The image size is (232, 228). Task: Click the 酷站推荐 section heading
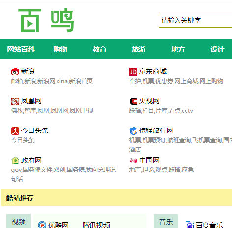pyautogui.click(x=20, y=198)
